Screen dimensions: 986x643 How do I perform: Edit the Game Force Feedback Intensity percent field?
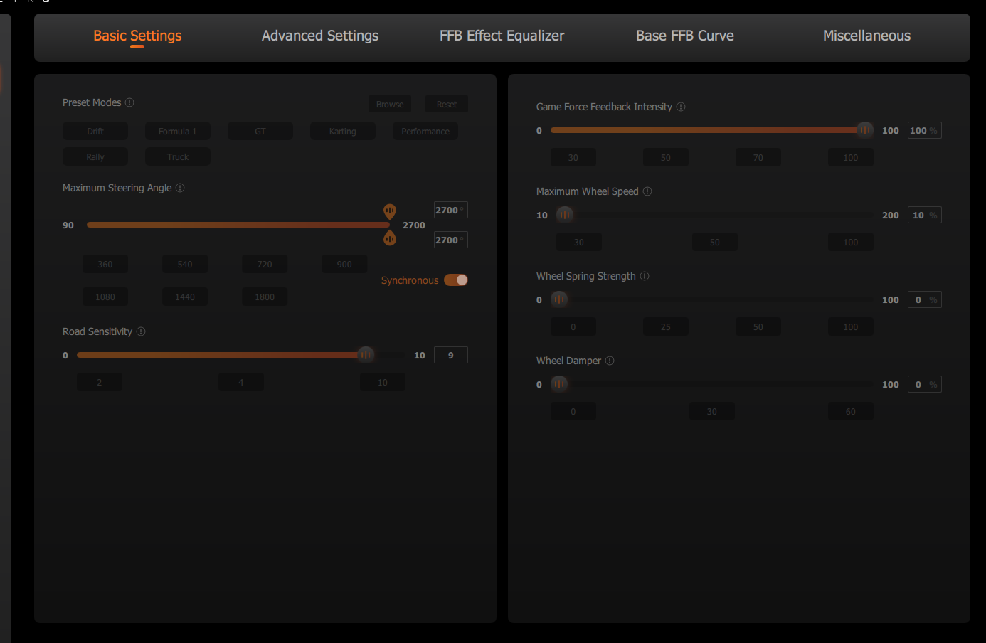tap(925, 130)
